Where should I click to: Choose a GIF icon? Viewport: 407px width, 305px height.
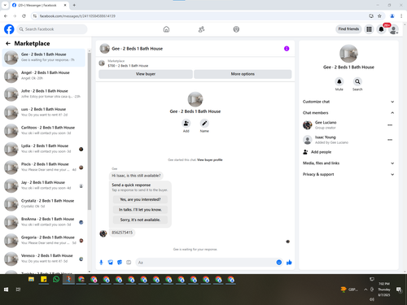coord(129,262)
